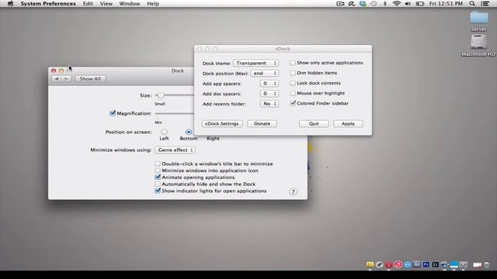
Task: Open the Add app spacers dropdown
Action: coord(269,83)
